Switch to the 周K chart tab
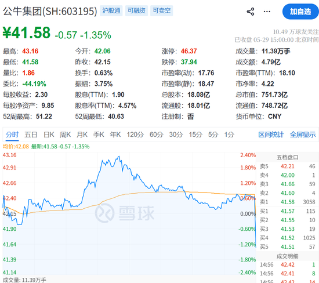 point(65,135)
